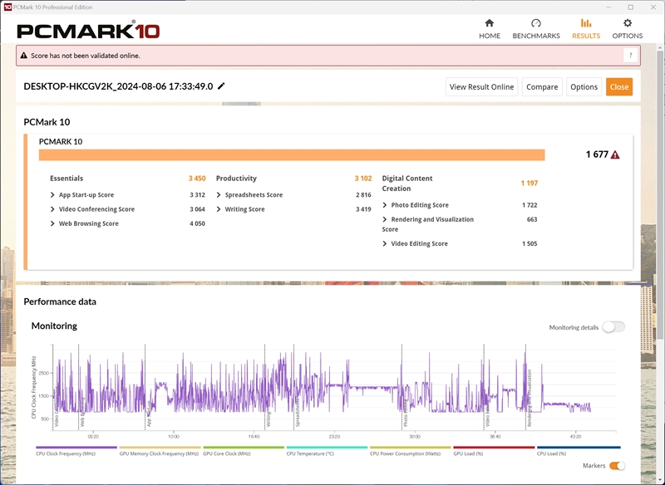Select the GPU Core Clock legend swatch

coord(244,448)
